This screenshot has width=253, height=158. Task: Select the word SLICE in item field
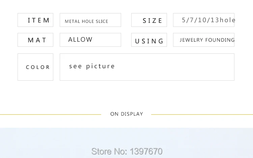(x=102, y=22)
